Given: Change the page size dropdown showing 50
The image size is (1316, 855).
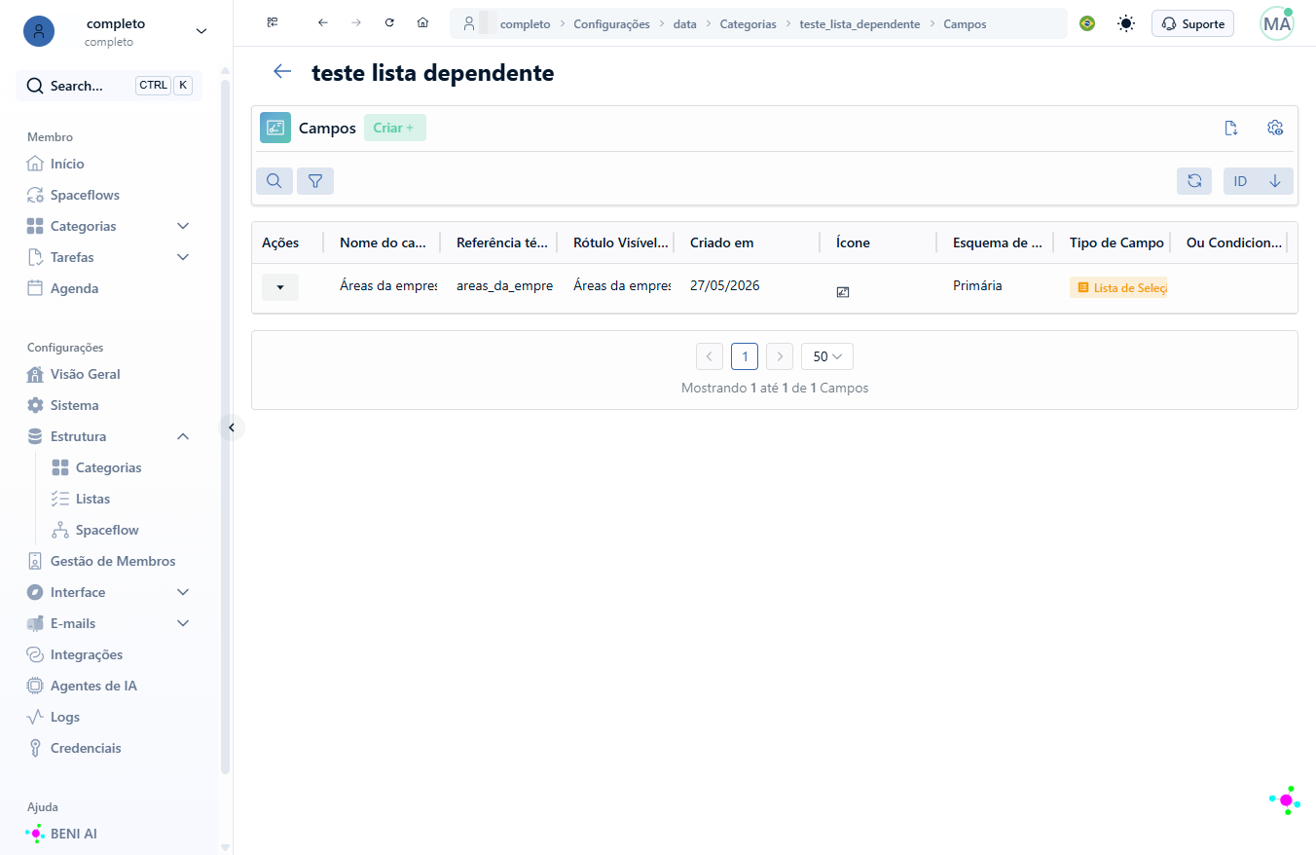Looking at the screenshot, I should (827, 356).
